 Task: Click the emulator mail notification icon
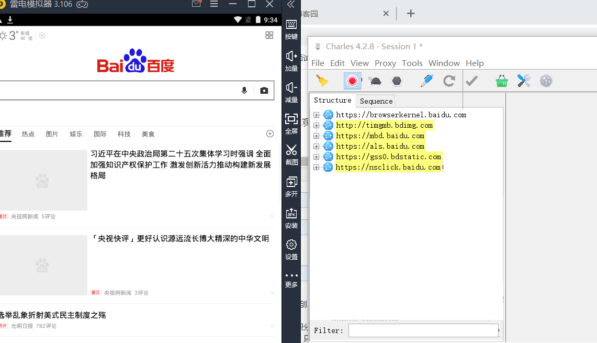(x=196, y=4)
